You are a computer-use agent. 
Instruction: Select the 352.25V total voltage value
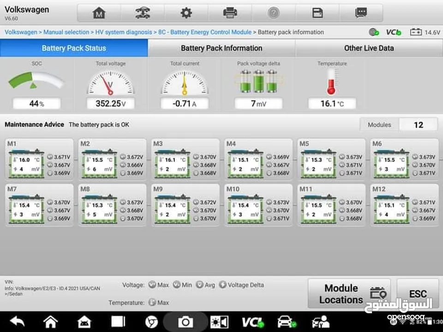(110, 104)
